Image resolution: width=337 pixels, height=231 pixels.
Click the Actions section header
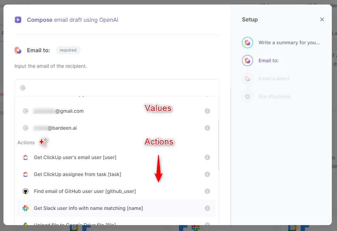pyautogui.click(x=26, y=142)
